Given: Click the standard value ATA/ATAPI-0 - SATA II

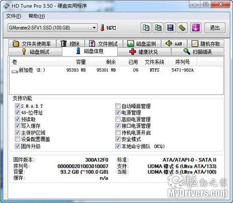Looking at the screenshot, I should coord(189,160).
